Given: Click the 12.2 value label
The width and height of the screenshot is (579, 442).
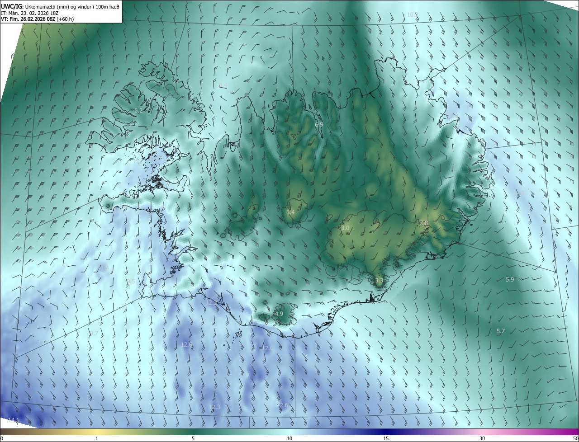Looking at the screenshot, I should click(211, 302).
